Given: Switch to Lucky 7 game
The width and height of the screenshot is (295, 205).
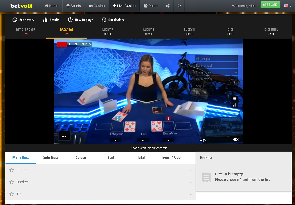Looking at the screenshot, I should tap(108, 32).
